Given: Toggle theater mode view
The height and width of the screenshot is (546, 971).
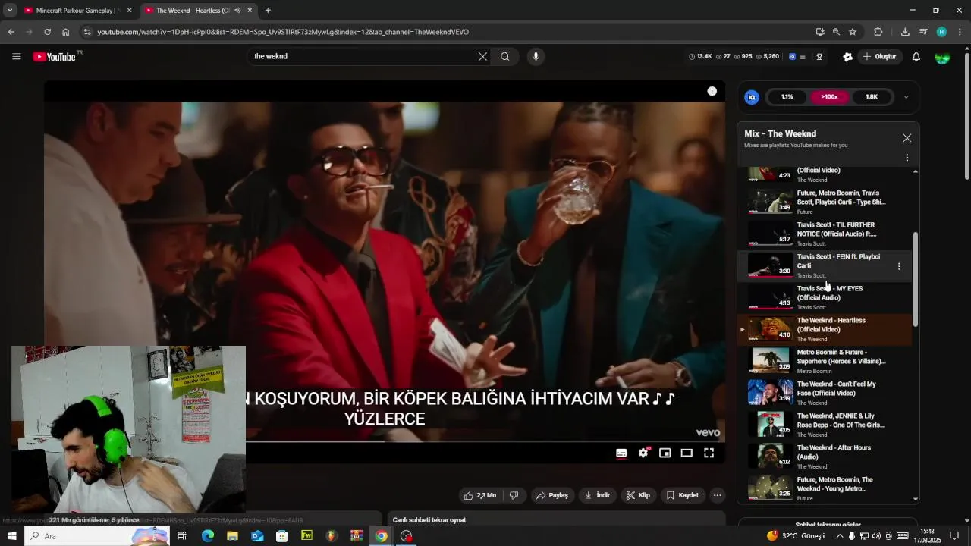Looking at the screenshot, I should pyautogui.click(x=687, y=453).
